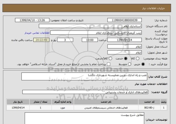Click the شماره نیاز field 1199004188000039
The image size is (176, 124).
point(124,20)
